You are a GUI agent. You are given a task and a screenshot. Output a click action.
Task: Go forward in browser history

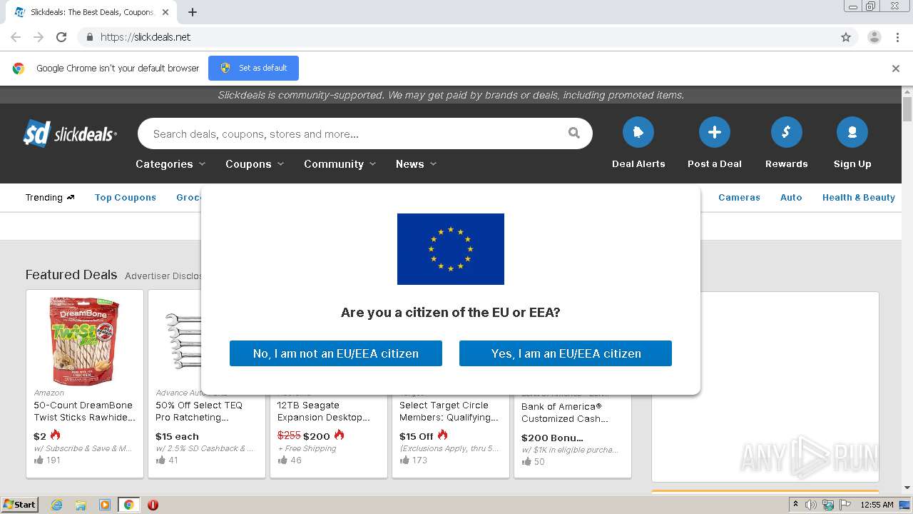39,37
